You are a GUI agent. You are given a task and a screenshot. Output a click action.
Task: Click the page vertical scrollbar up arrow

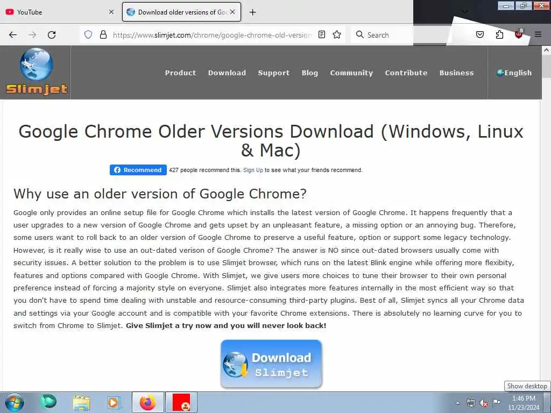[546, 50]
